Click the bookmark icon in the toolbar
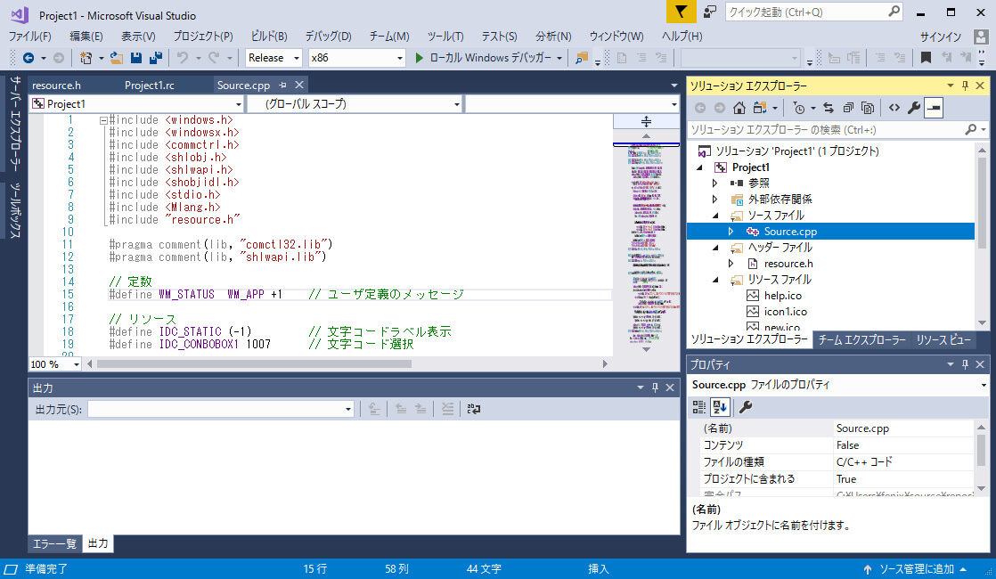This screenshot has height=579, width=996. point(926,58)
